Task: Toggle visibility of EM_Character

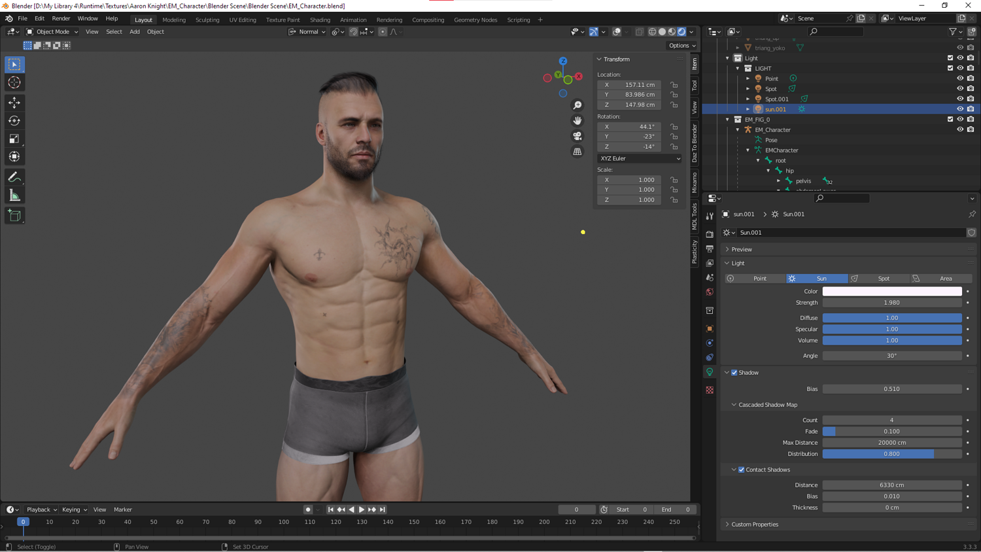Action: coord(960,129)
